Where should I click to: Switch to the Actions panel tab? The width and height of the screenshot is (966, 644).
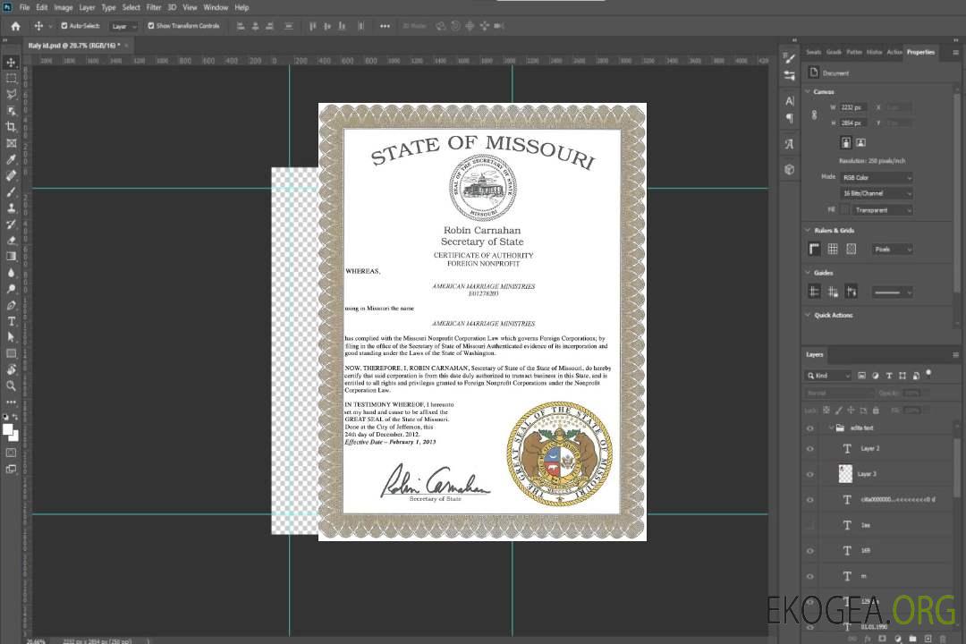894,52
